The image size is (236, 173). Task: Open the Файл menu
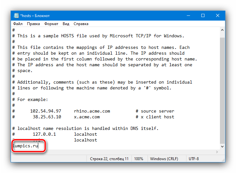coord(18,24)
